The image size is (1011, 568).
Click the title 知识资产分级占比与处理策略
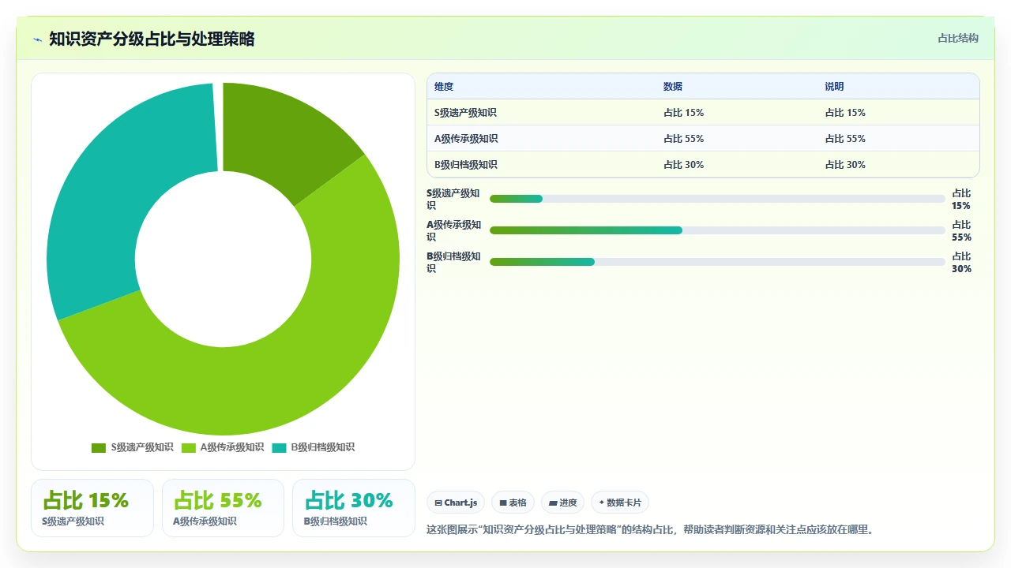click(x=152, y=39)
